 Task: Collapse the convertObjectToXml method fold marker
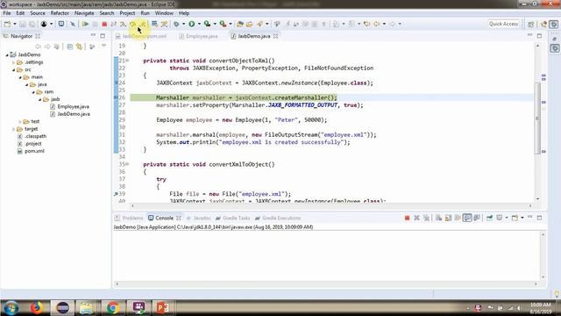coord(127,61)
